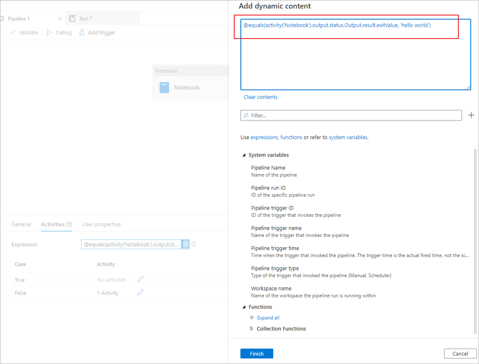Click the plus icon beside the Filter box
Viewport: 479px width, 364px height.
(471, 115)
